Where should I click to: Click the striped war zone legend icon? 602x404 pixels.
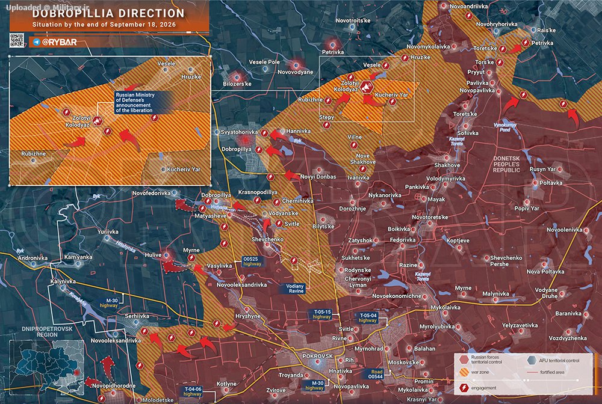[464, 372]
